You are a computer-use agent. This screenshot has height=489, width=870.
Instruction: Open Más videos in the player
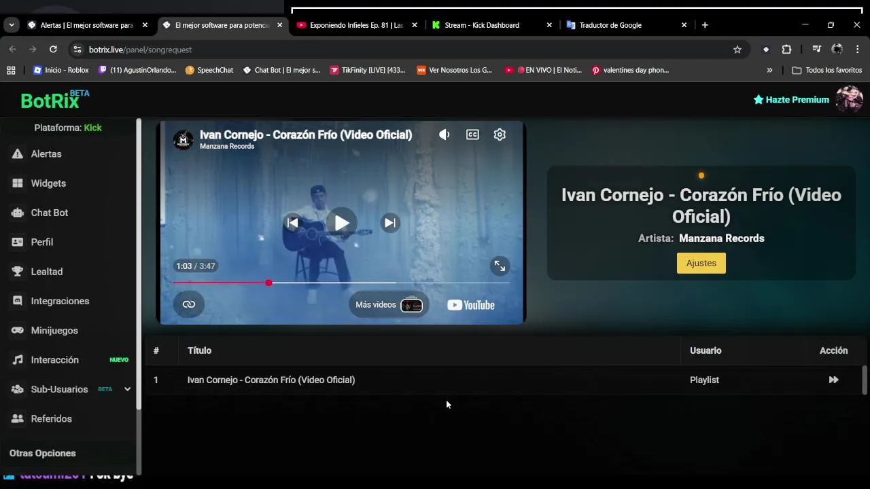(x=389, y=305)
